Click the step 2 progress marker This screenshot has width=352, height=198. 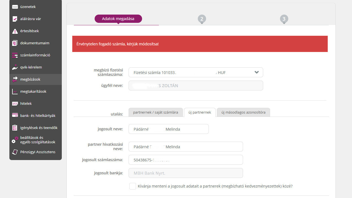[x=202, y=19]
